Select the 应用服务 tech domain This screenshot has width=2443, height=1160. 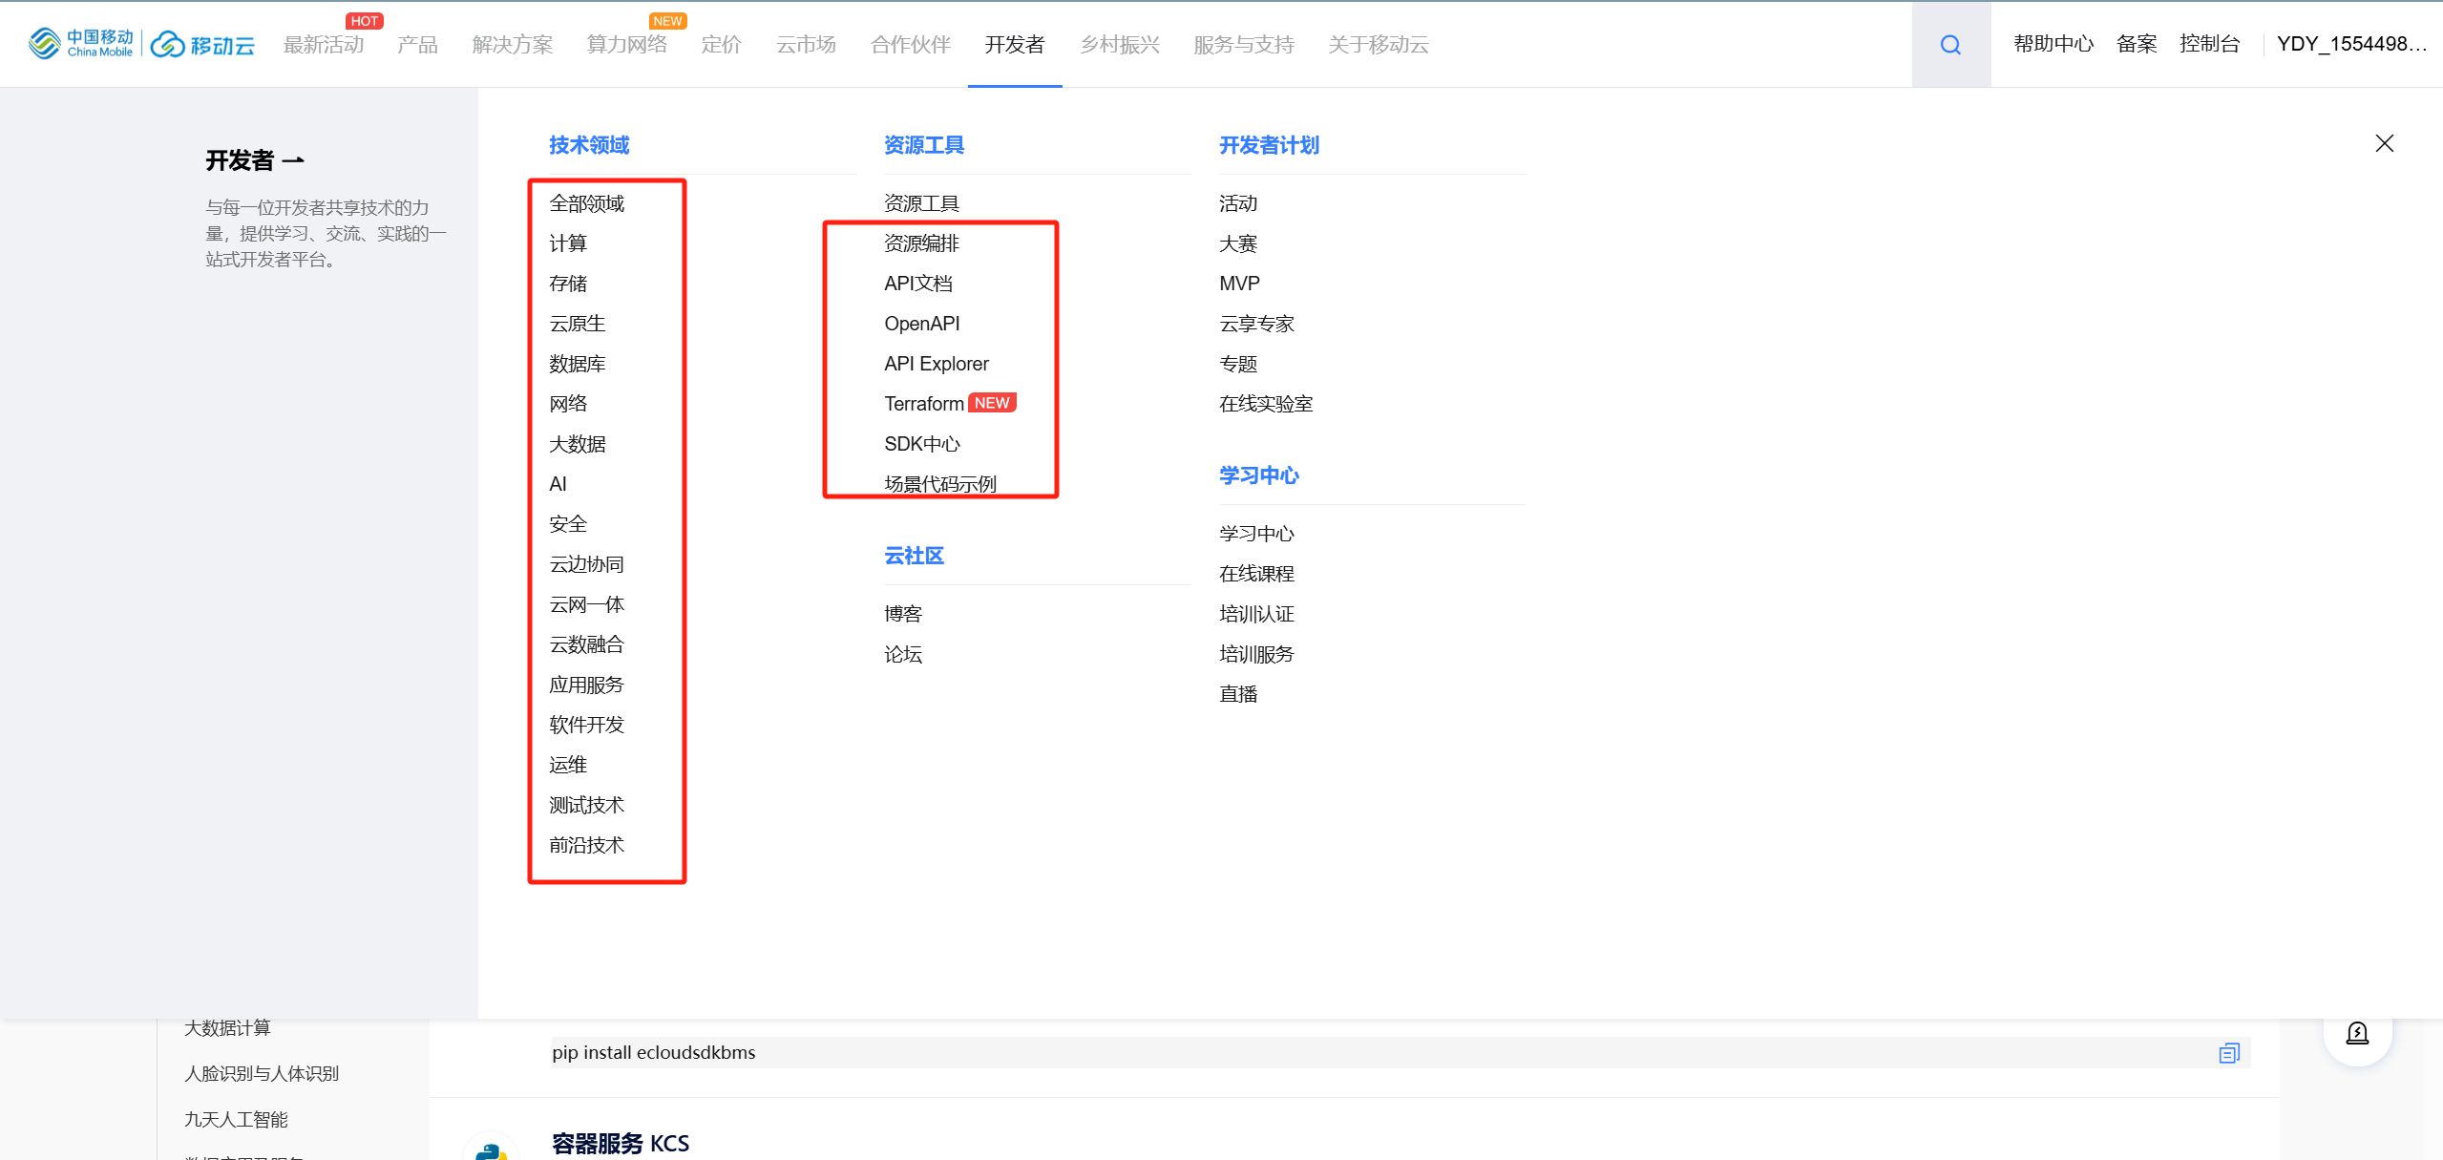click(586, 685)
